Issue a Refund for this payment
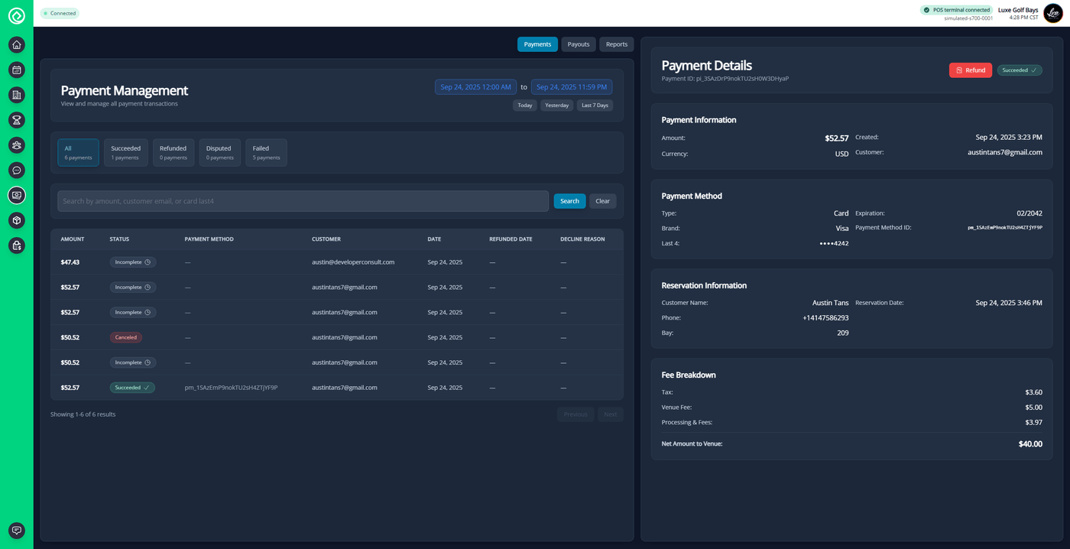The height and width of the screenshot is (549, 1070). pos(970,70)
